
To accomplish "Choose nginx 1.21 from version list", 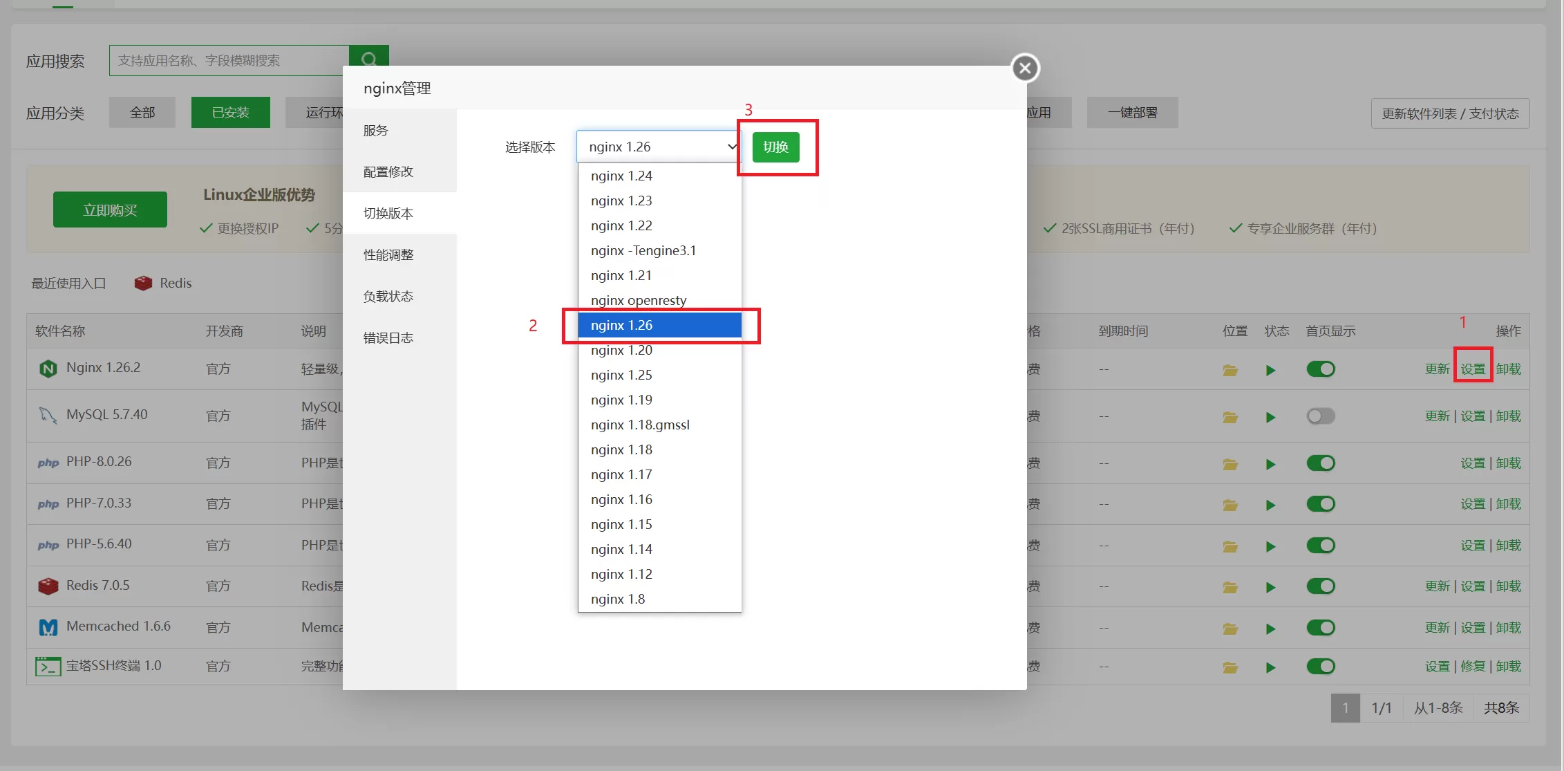I will [659, 275].
